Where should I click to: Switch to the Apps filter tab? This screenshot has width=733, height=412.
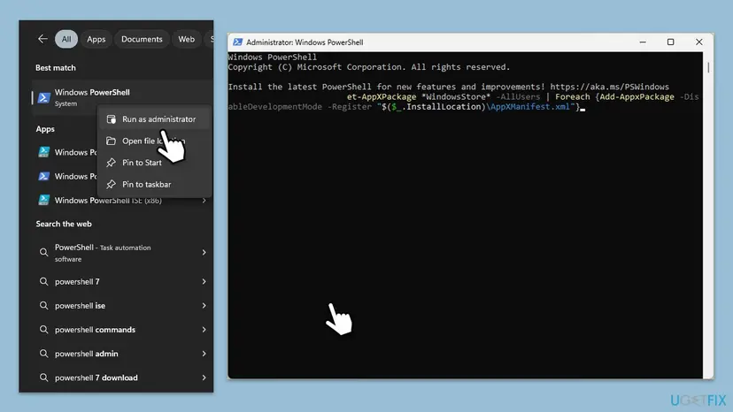pyautogui.click(x=96, y=39)
